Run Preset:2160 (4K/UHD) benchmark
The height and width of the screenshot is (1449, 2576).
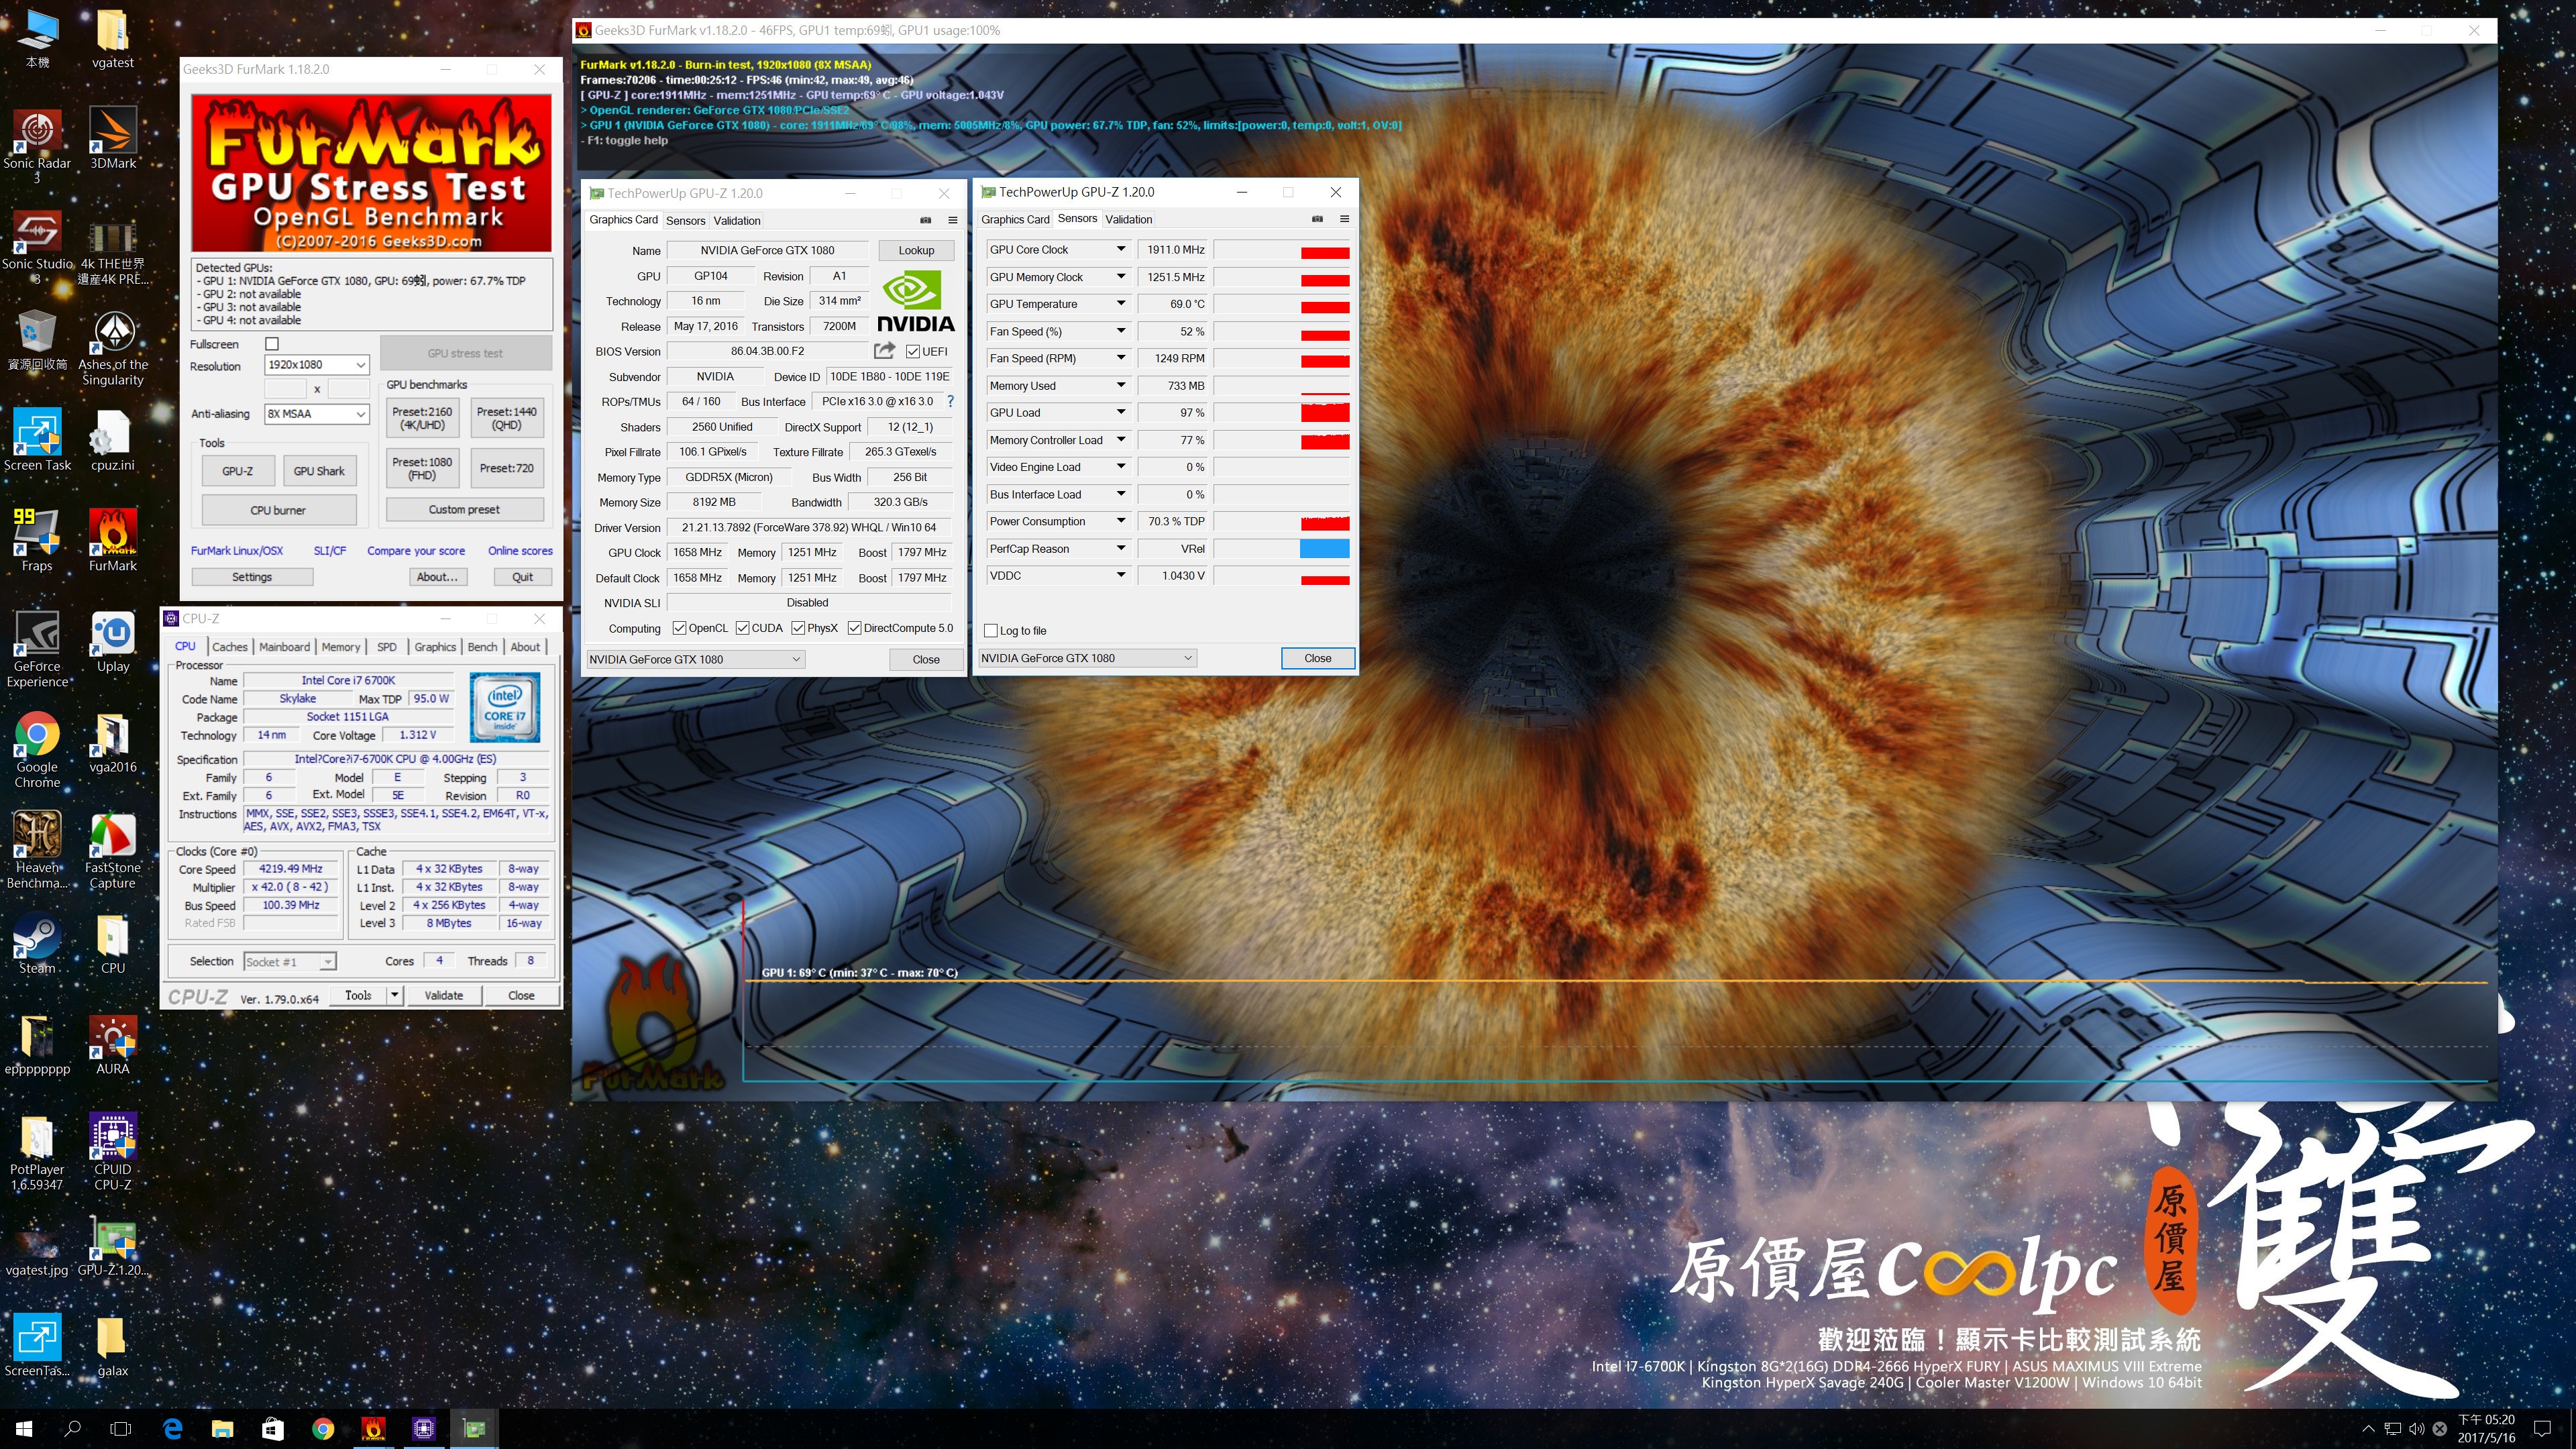point(422,418)
